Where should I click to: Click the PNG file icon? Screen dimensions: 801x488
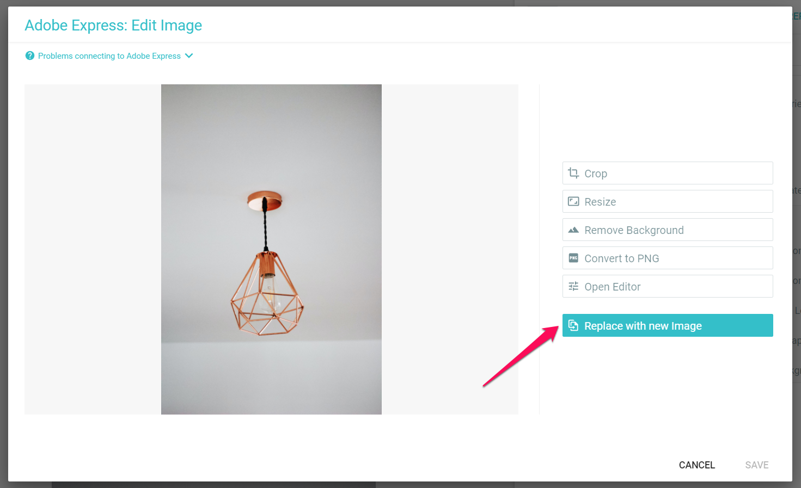click(x=573, y=258)
